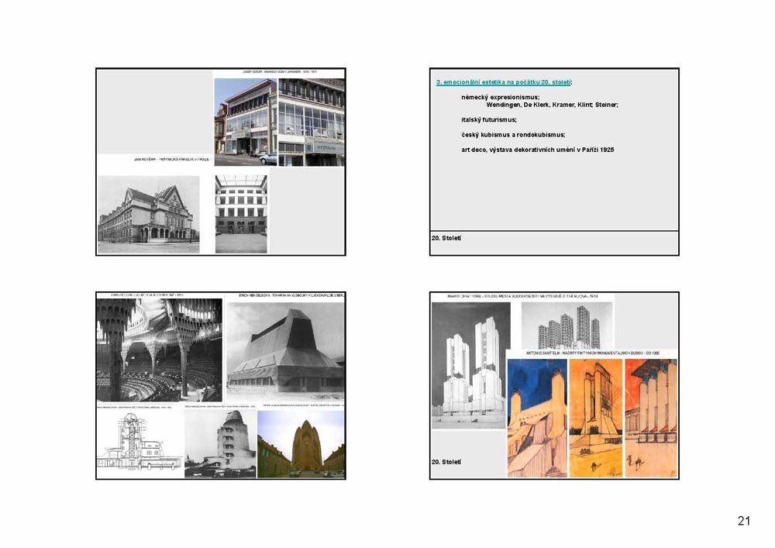
Task: Click the text 'německý expresionismus;'
Action: pos(500,98)
